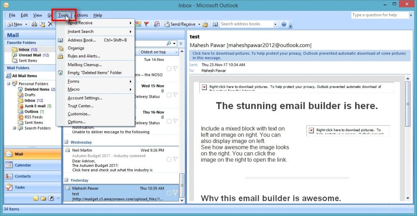The image size is (417, 216).
Task: Open the Notes icon in navigation pane
Action: click(36, 198)
